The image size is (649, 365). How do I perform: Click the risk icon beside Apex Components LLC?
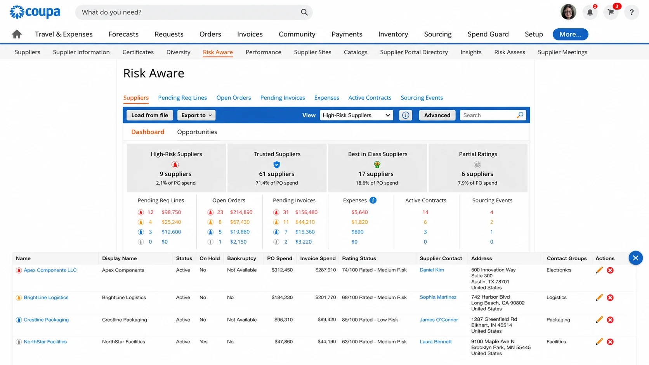pyautogui.click(x=19, y=270)
